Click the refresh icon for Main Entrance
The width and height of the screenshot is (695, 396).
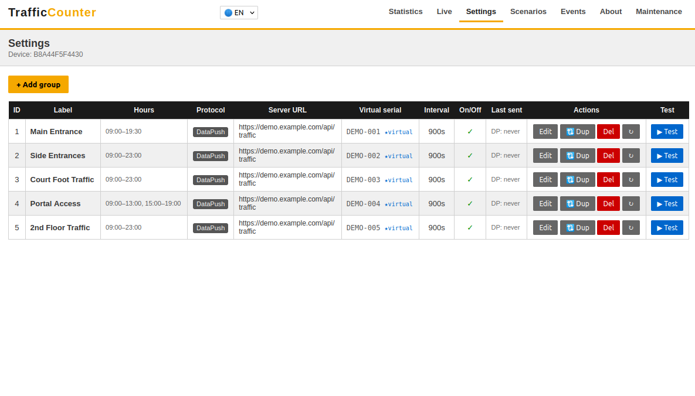[x=630, y=132]
